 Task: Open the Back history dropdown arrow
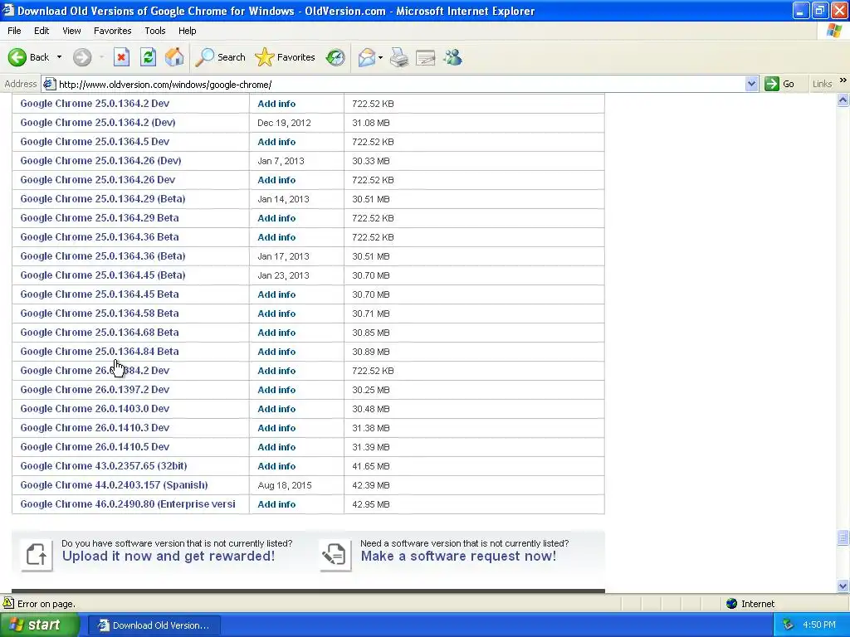pyautogui.click(x=59, y=57)
